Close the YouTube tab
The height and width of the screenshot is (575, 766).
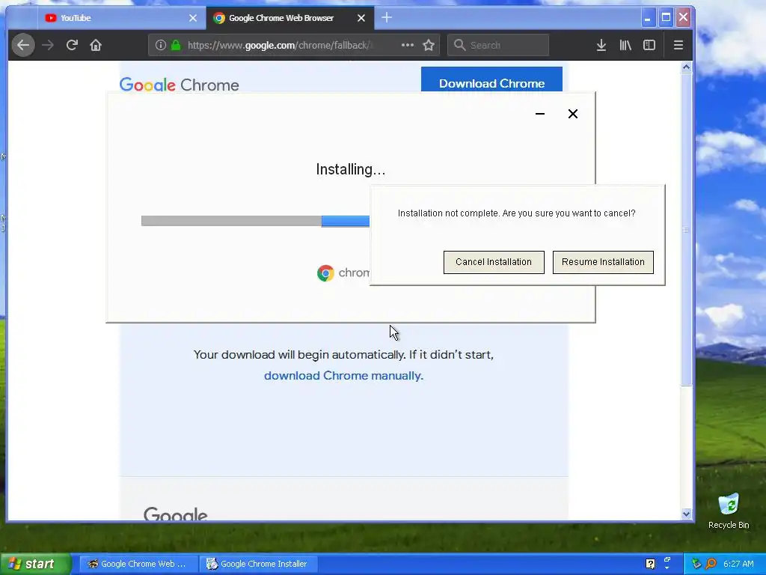point(193,18)
